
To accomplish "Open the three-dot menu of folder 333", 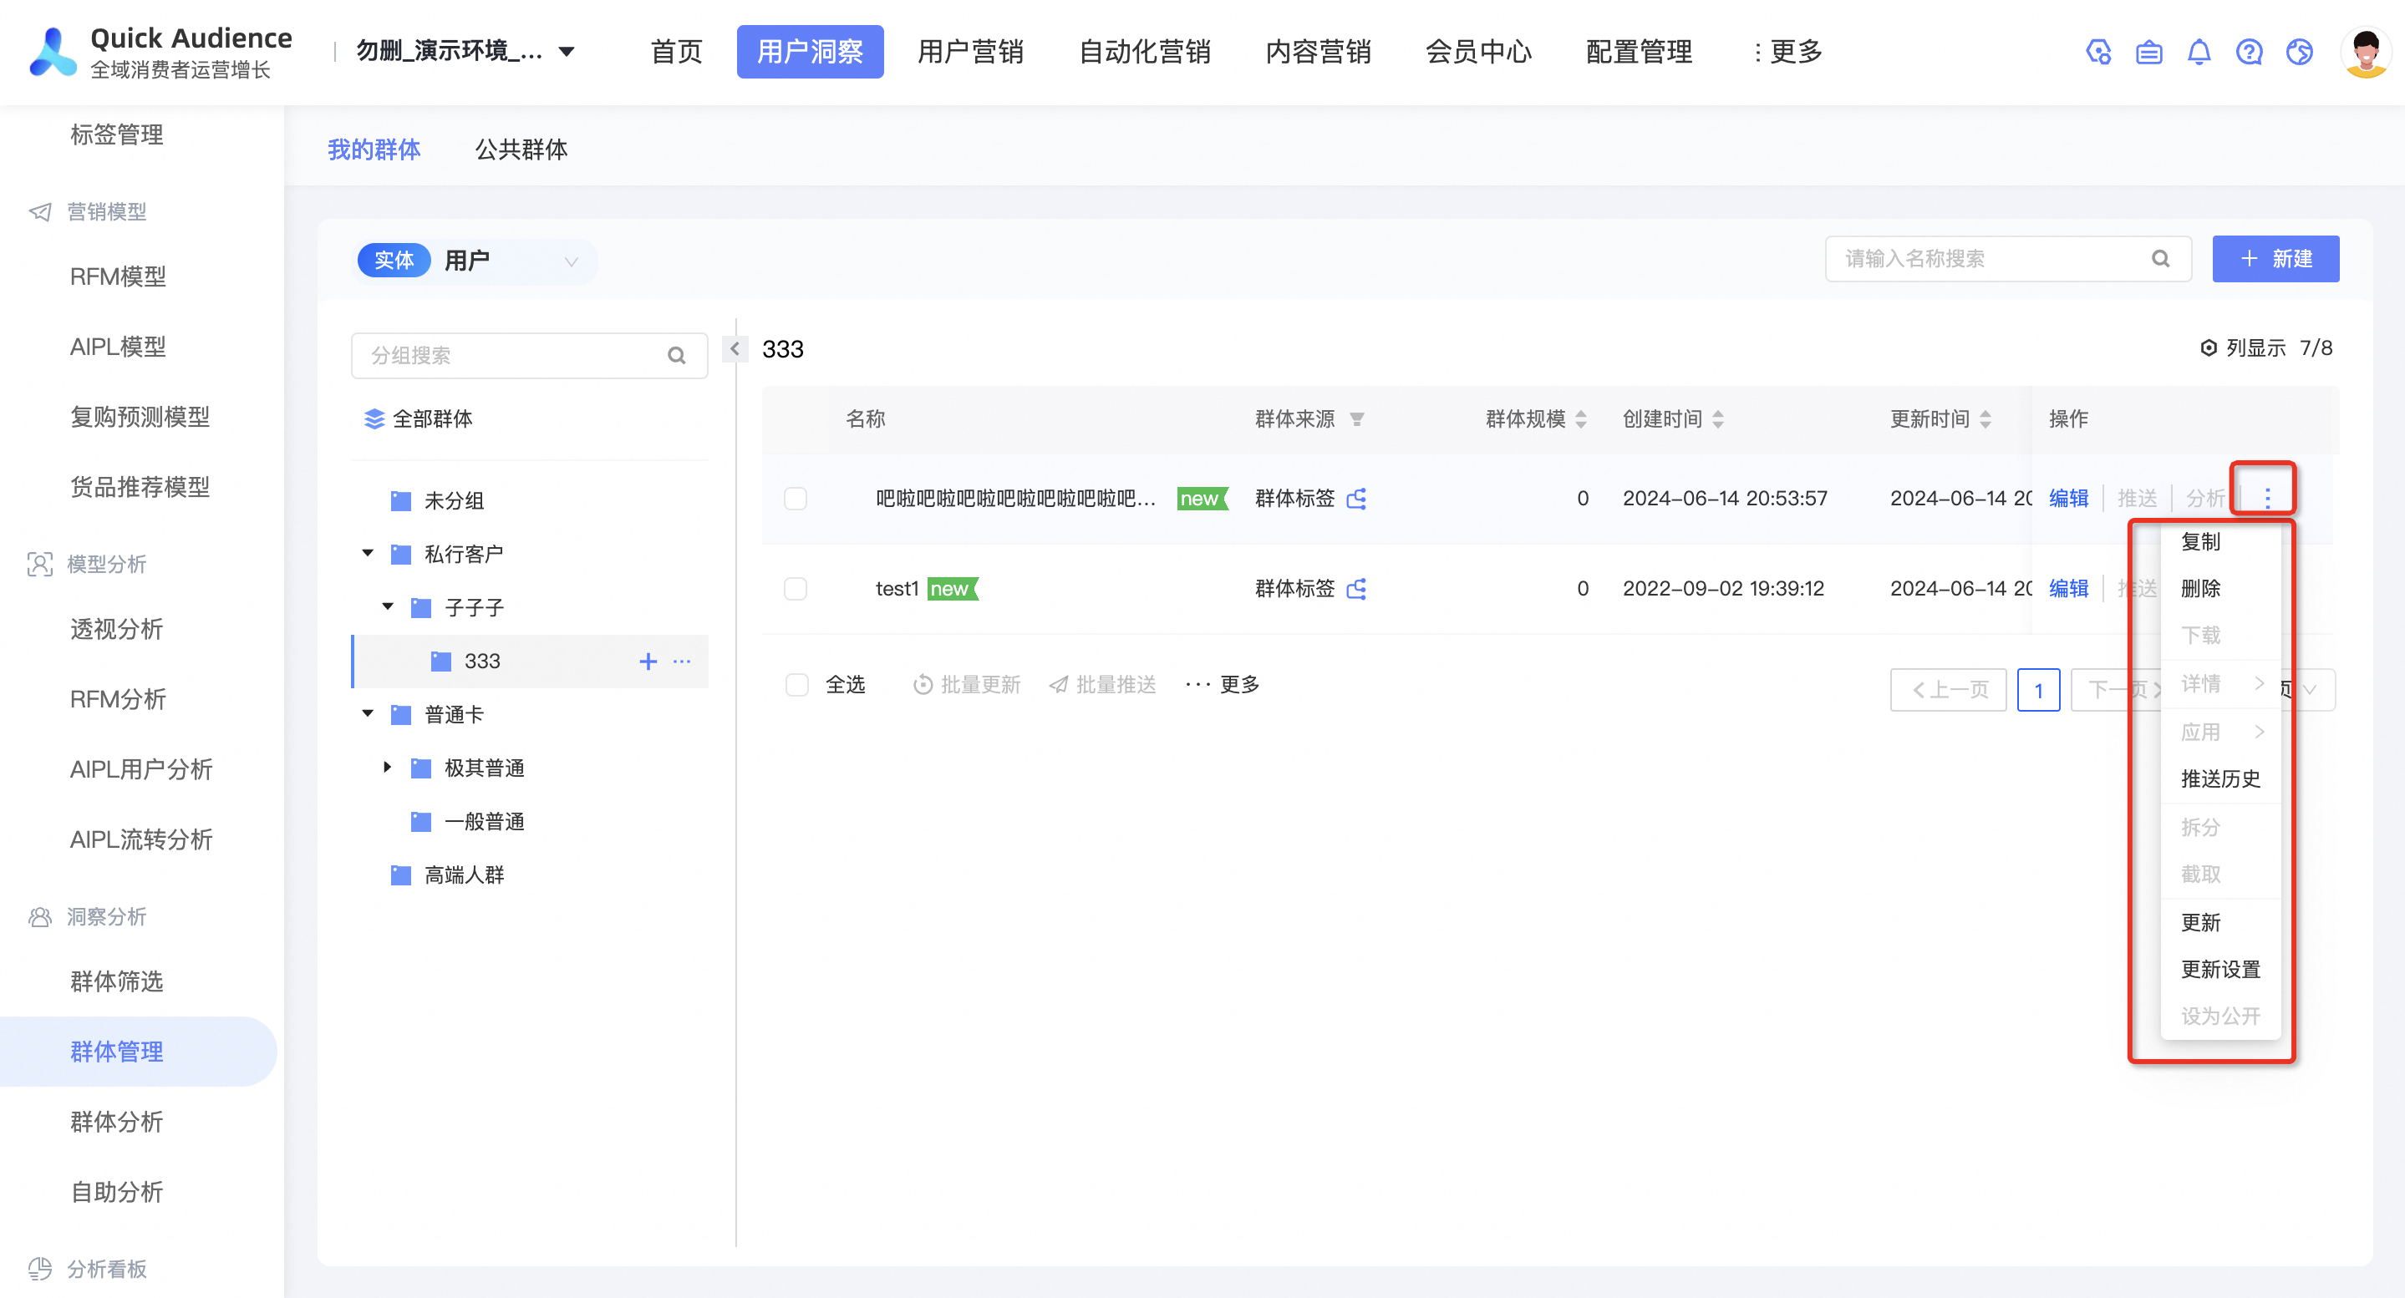I will click(683, 662).
